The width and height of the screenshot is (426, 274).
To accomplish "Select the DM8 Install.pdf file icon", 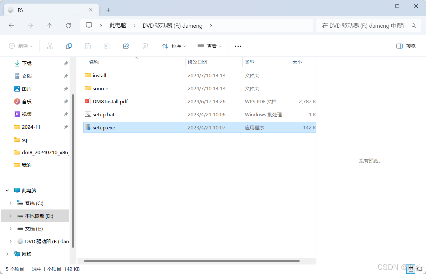I will click(x=88, y=101).
